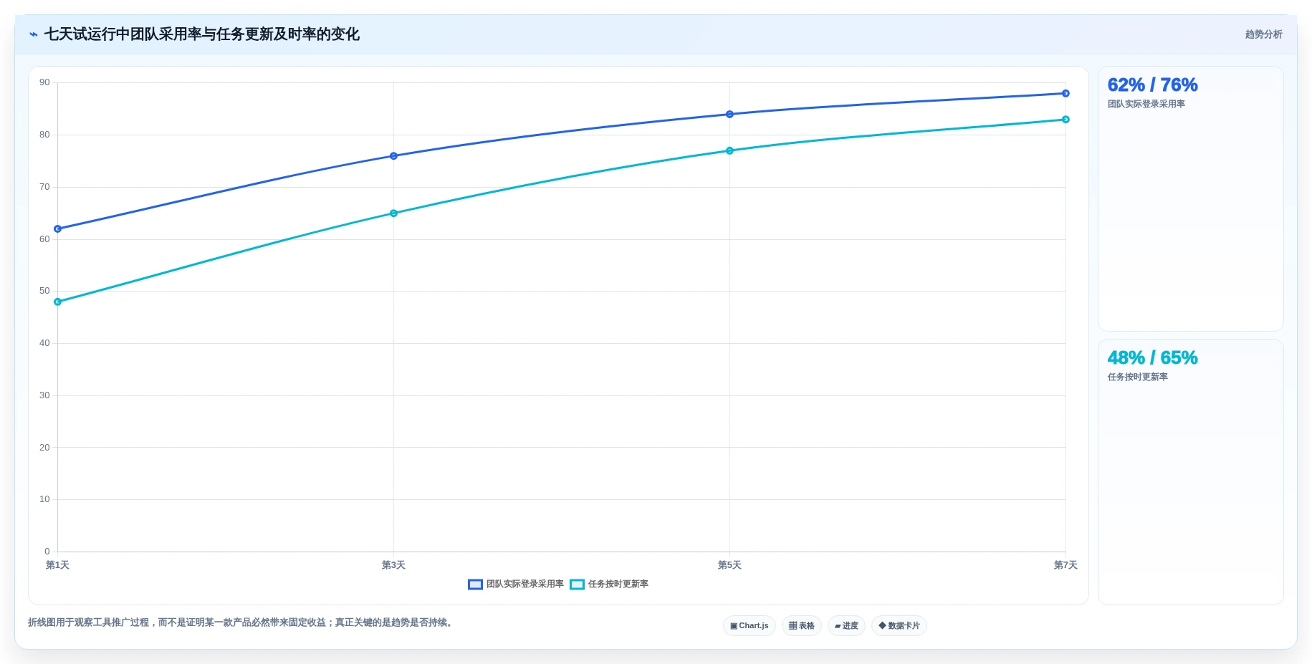Click the 90 y-axis label
Viewport: 1312px width, 664px height.
tap(44, 83)
